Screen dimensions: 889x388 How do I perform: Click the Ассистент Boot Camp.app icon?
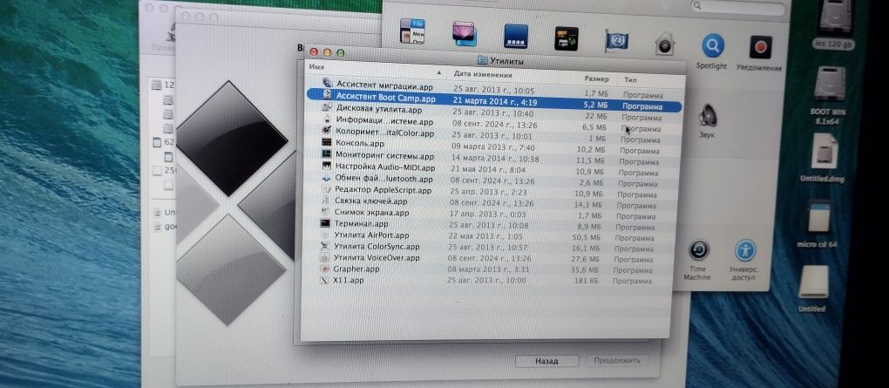click(x=327, y=95)
